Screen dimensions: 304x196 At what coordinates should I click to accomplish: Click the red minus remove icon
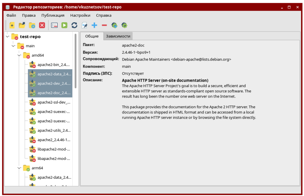(104, 25)
